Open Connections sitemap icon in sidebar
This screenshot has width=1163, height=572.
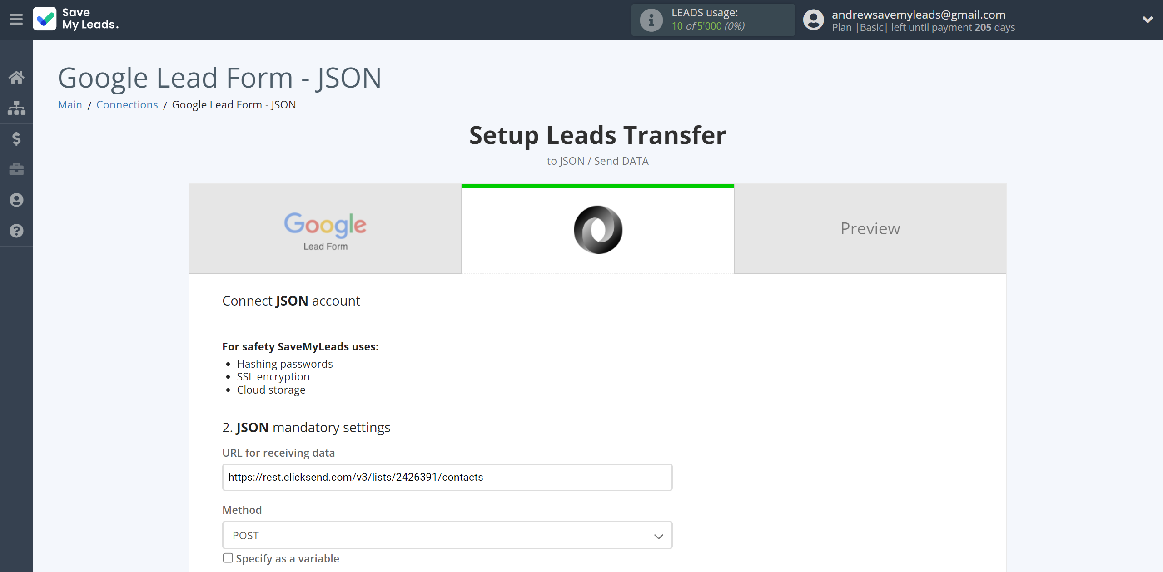(x=16, y=108)
